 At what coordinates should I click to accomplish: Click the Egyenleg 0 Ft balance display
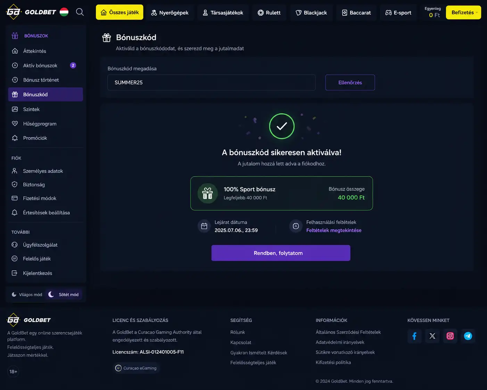click(433, 12)
